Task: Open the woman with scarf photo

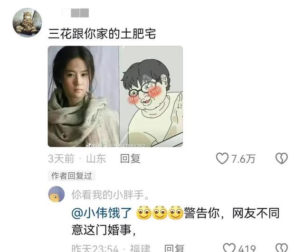Action: pyautogui.click(x=83, y=96)
